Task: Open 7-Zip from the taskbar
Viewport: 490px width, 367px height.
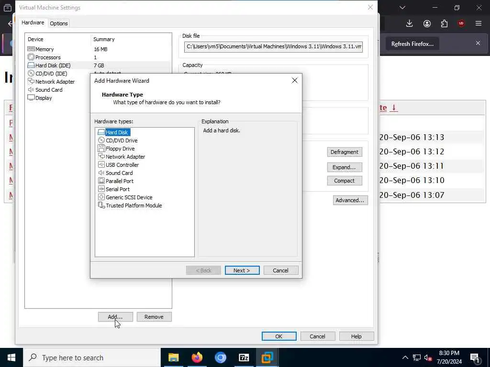Action: [x=244, y=357]
